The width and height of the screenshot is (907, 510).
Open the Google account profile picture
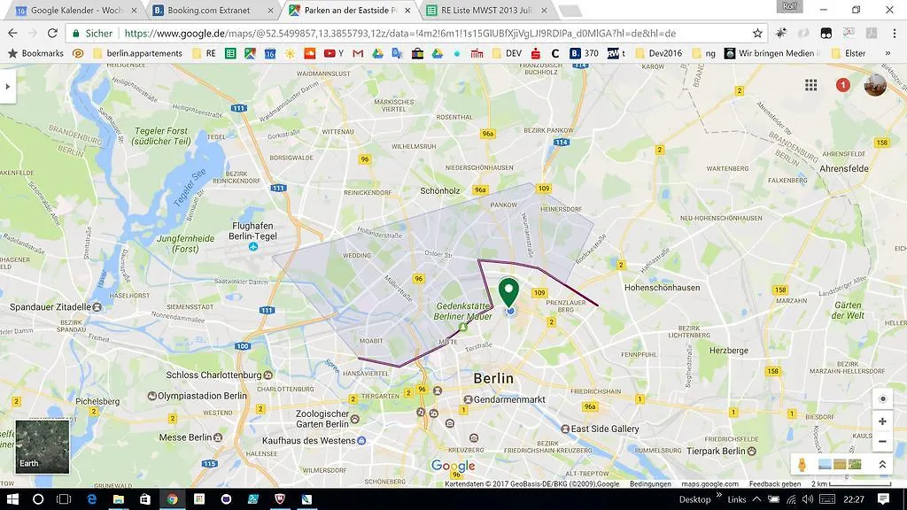click(x=875, y=85)
